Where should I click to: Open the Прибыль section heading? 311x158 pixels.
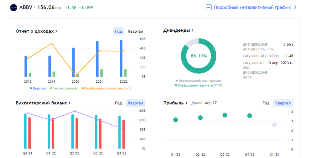pos(175,103)
